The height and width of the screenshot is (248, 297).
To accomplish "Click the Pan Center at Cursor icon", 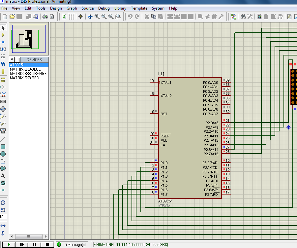I will [x=90, y=17].
